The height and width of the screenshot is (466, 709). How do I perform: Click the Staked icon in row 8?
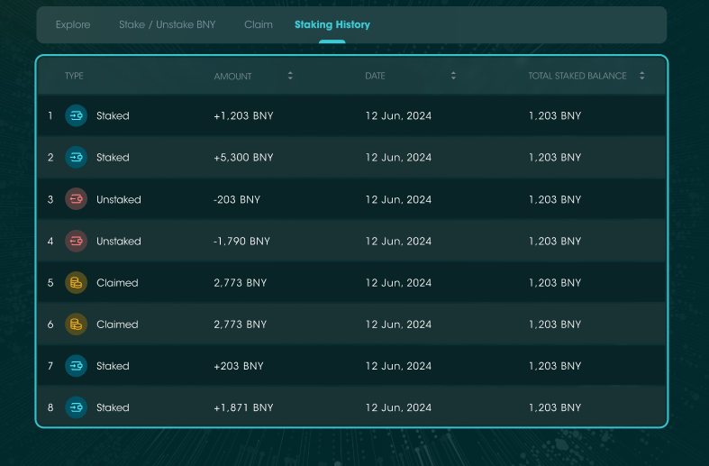77,407
